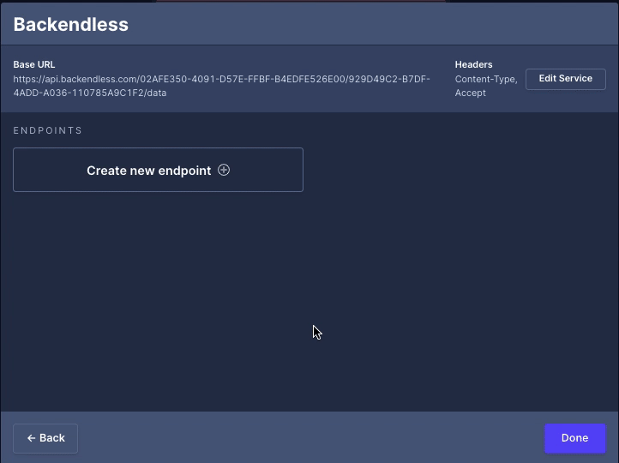Click the Backendless title
The width and height of the screenshot is (619, 463).
point(71,25)
